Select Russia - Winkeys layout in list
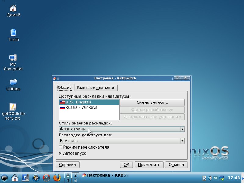 point(81,108)
